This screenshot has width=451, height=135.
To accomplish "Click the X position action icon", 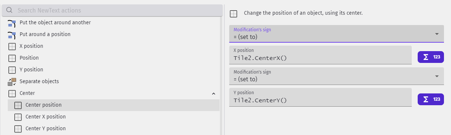I will [12, 46].
